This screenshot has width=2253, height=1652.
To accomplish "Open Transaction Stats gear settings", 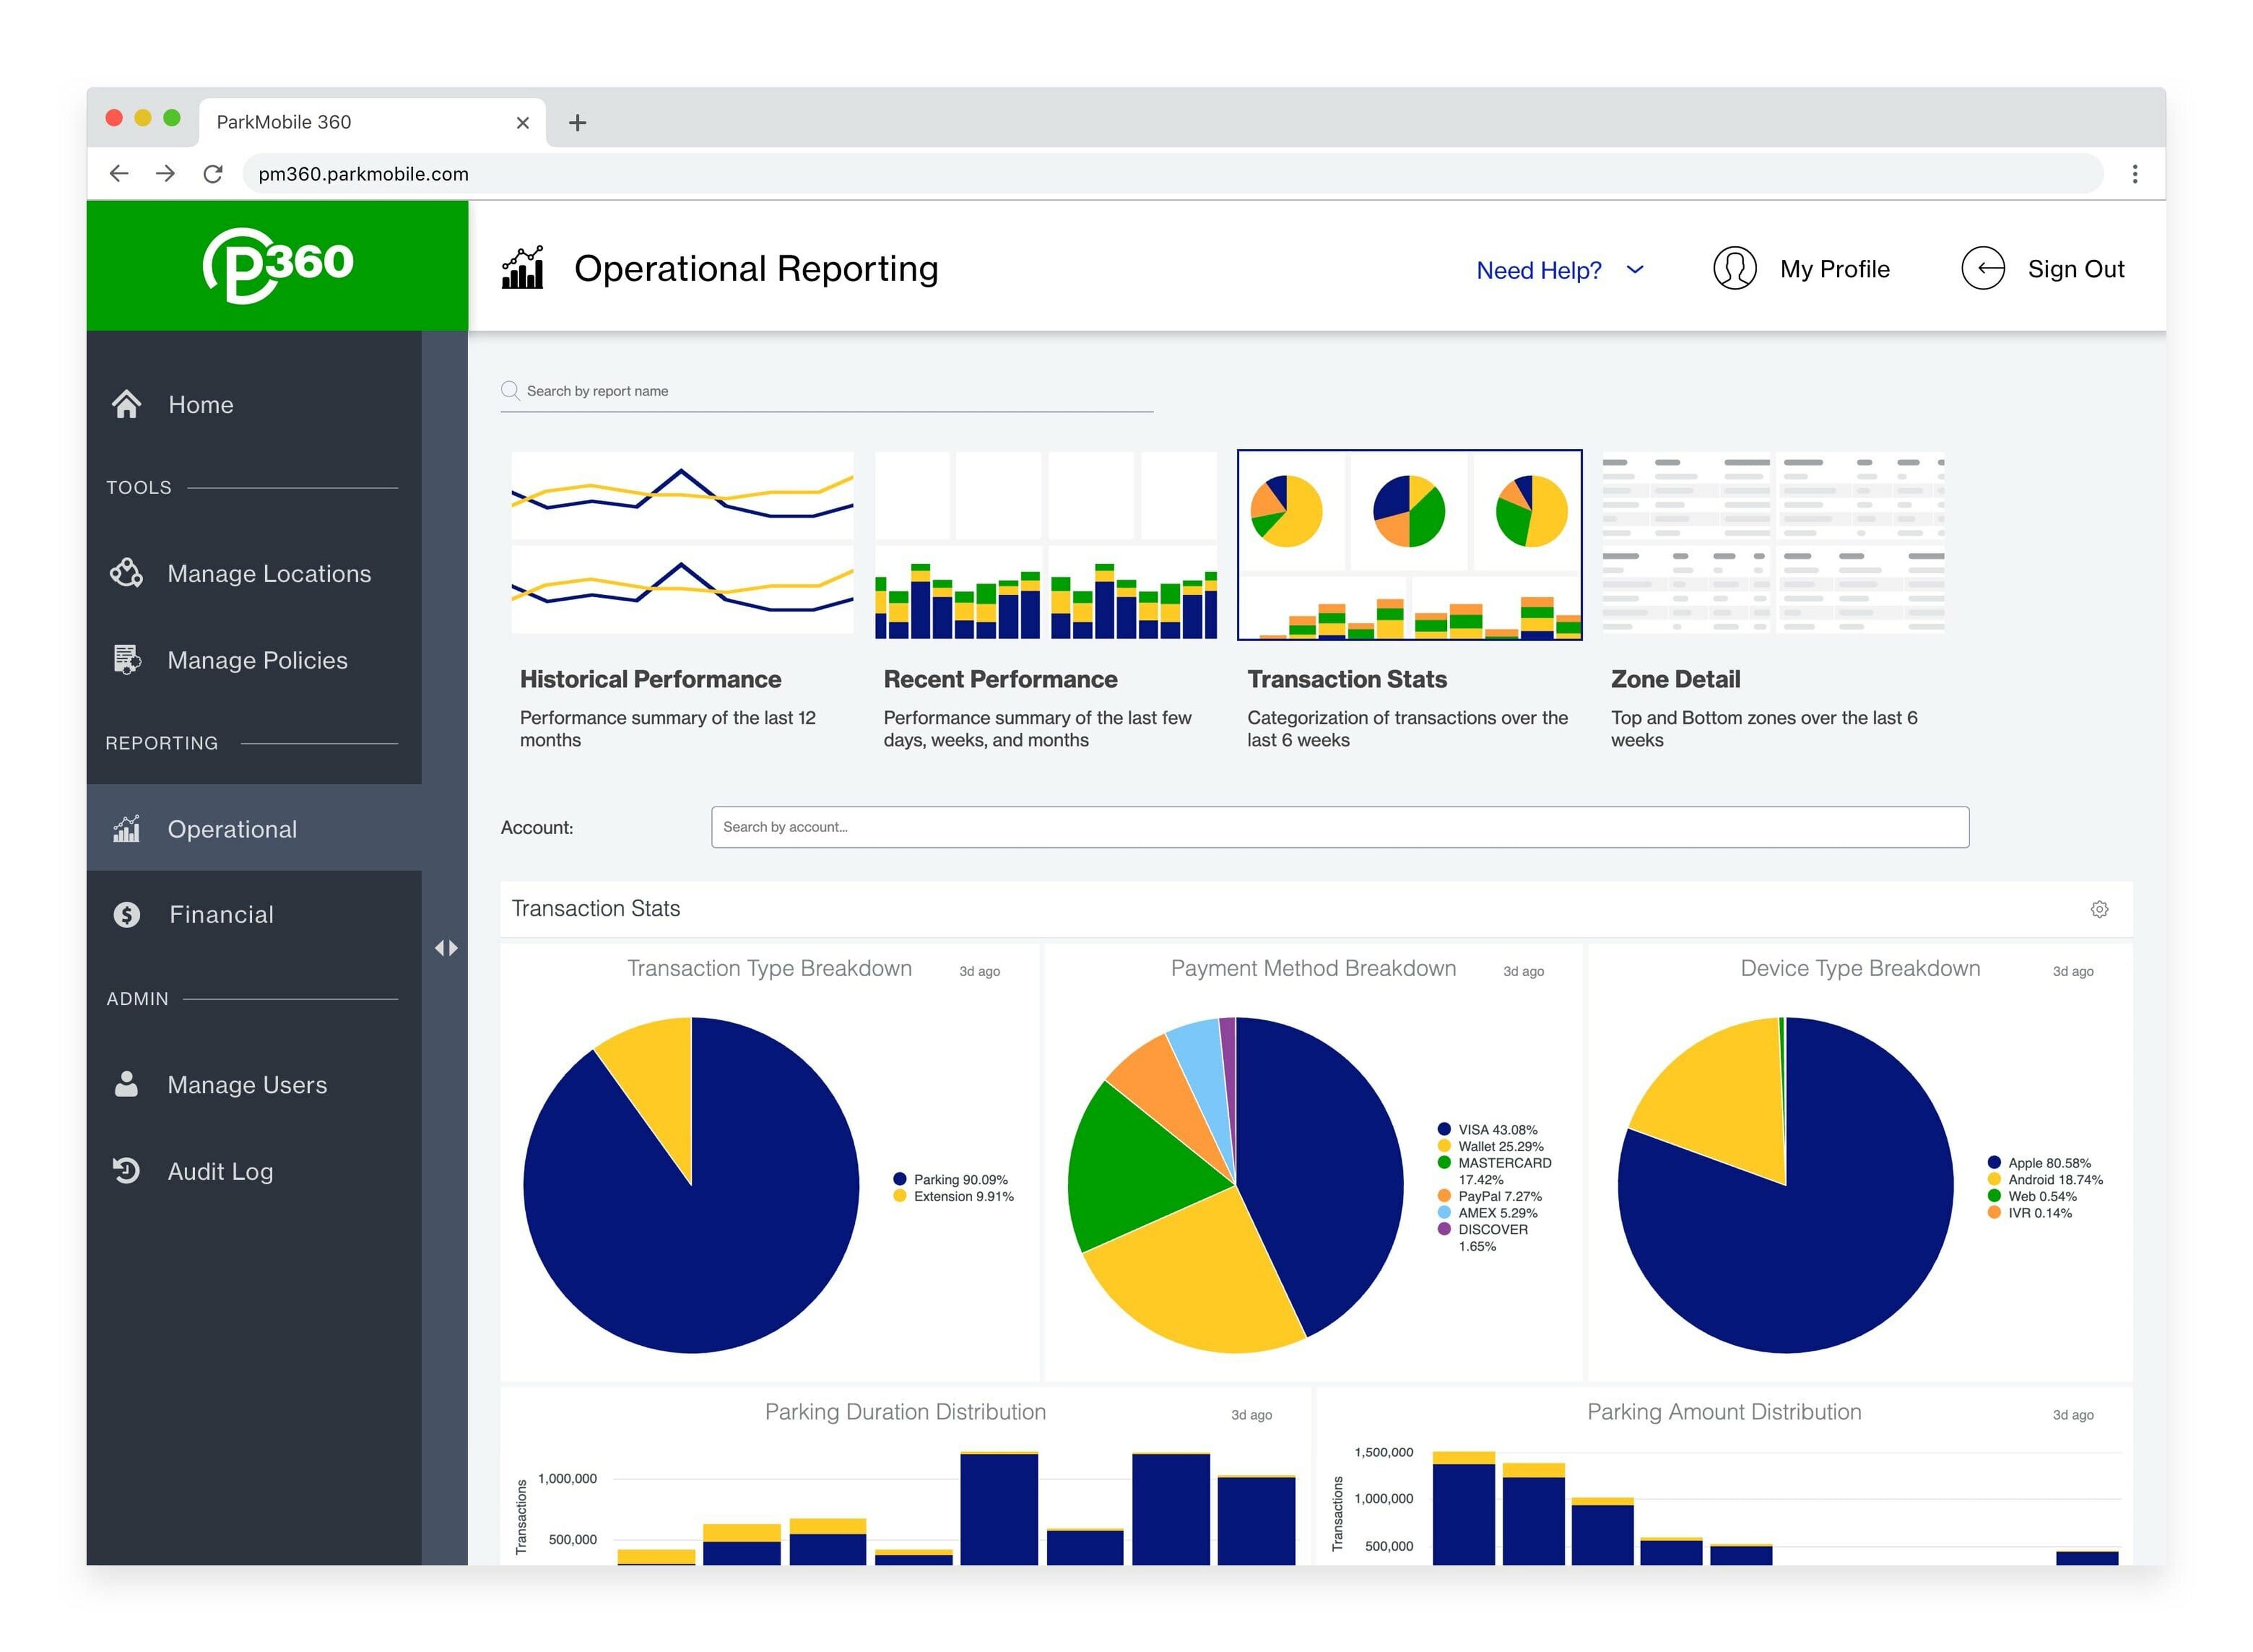I will click(2099, 909).
